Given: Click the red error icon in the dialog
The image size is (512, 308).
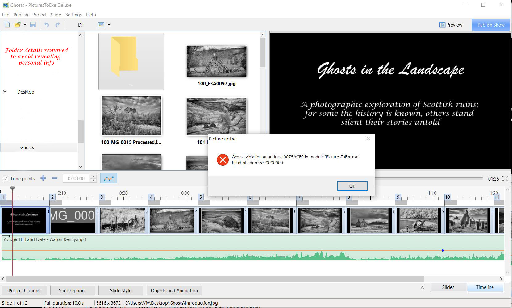Looking at the screenshot, I should coord(223,160).
